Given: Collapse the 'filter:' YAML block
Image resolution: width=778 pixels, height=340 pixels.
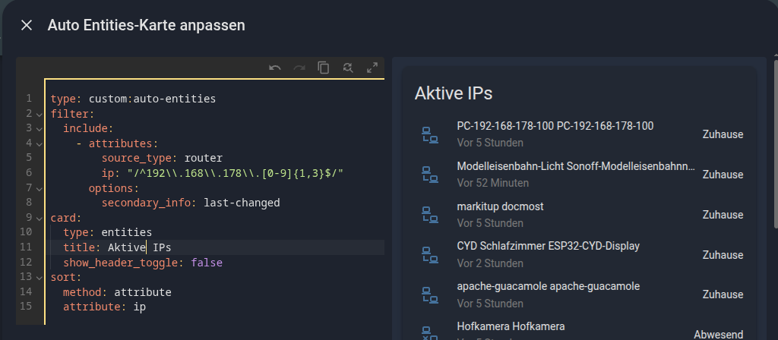Looking at the screenshot, I should [x=39, y=114].
